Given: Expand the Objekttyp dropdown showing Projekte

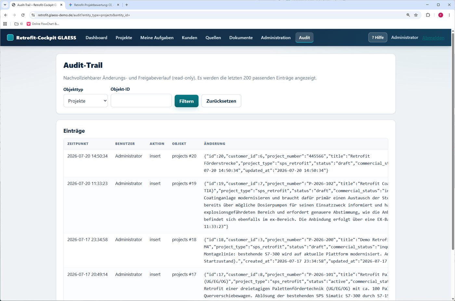Looking at the screenshot, I should [x=85, y=101].
